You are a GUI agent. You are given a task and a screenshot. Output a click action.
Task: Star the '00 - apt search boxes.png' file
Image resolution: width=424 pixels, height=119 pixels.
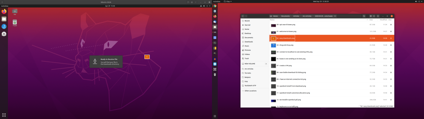click(x=391, y=25)
